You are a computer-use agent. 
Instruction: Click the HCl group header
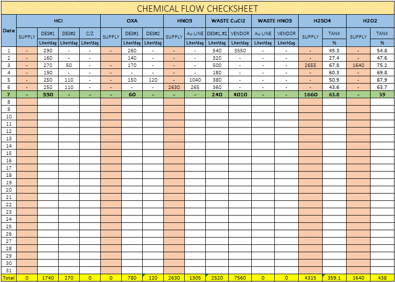(59, 21)
